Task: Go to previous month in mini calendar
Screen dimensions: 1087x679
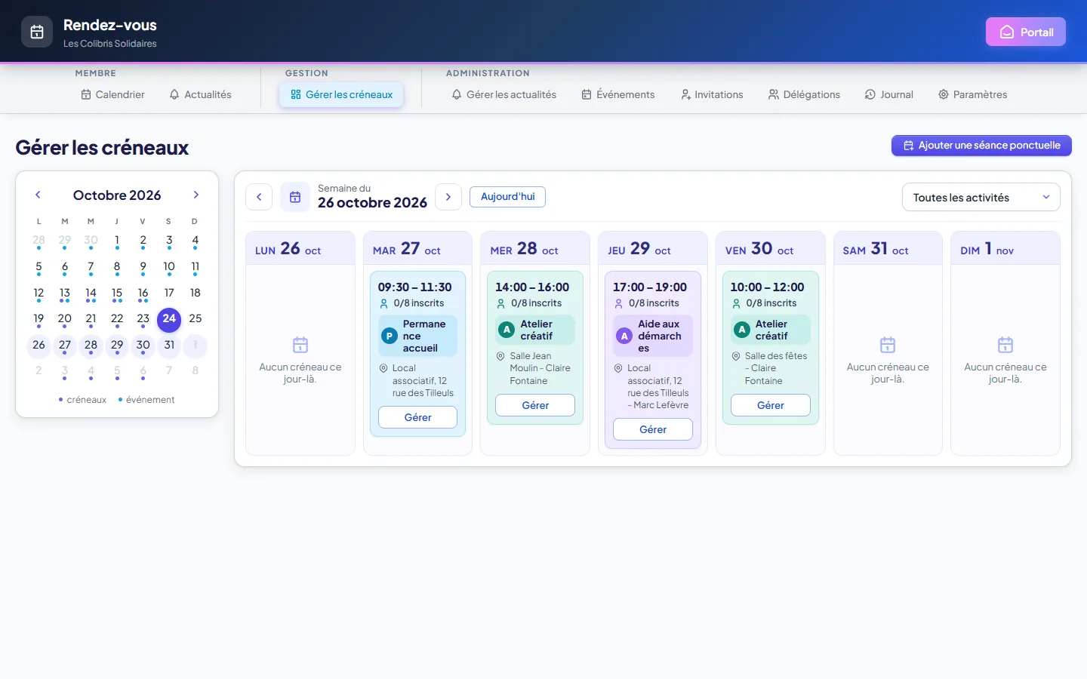Action: click(x=38, y=195)
